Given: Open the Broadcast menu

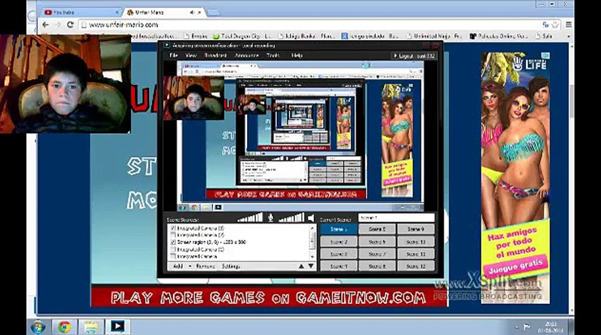Looking at the screenshot, I should [215, 55].
